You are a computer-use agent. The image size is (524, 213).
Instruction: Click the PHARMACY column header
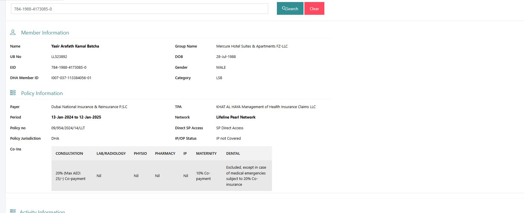click(165, 154)
